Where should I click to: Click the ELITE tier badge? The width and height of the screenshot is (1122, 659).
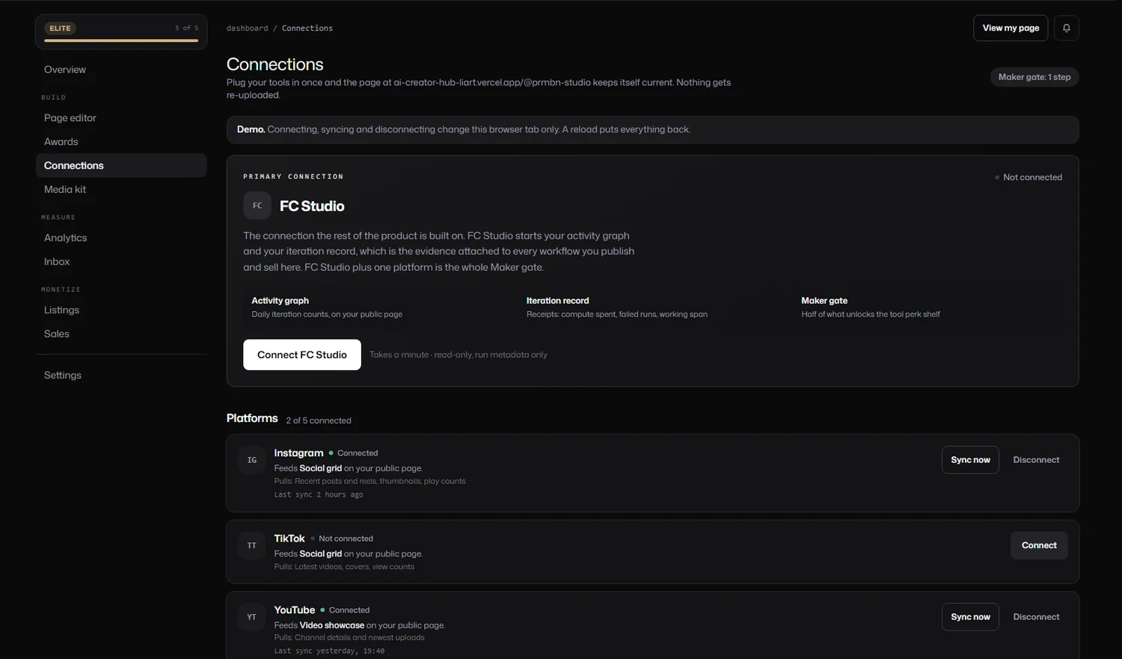point(60,28)
